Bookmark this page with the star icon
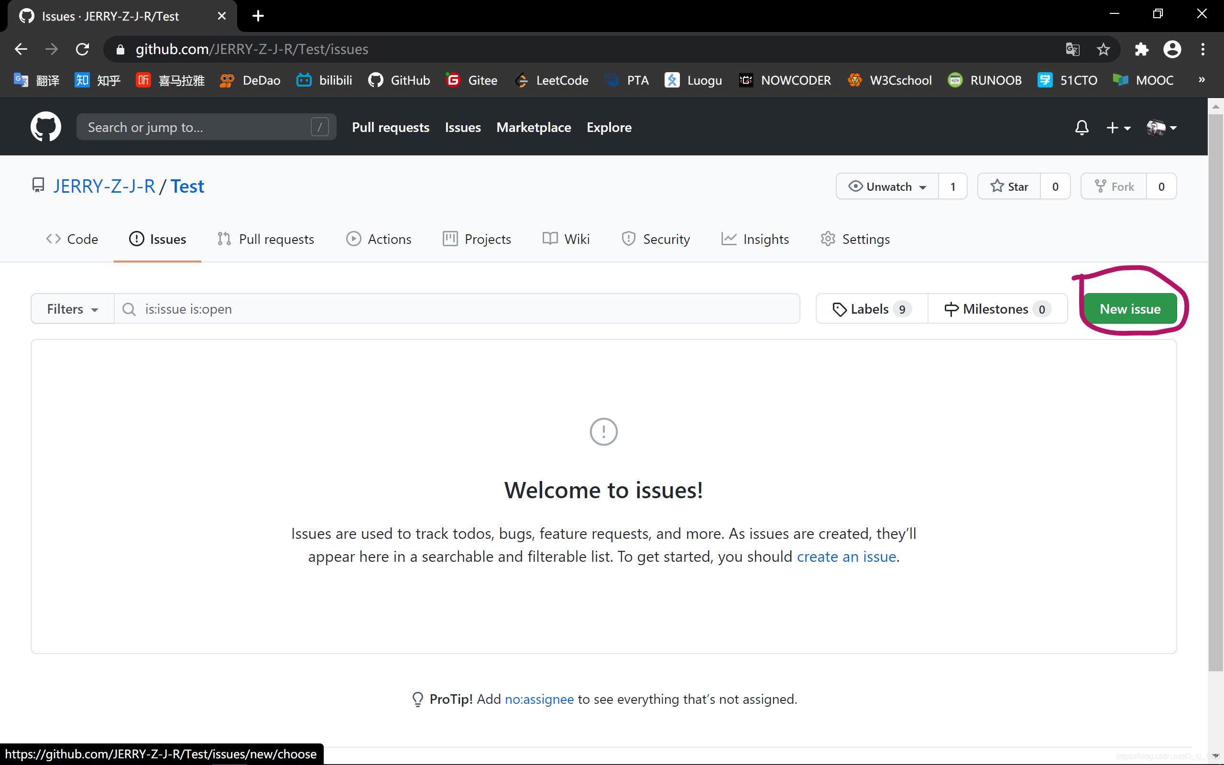The image size is (1224, 765). click(x=1103, y=49)
